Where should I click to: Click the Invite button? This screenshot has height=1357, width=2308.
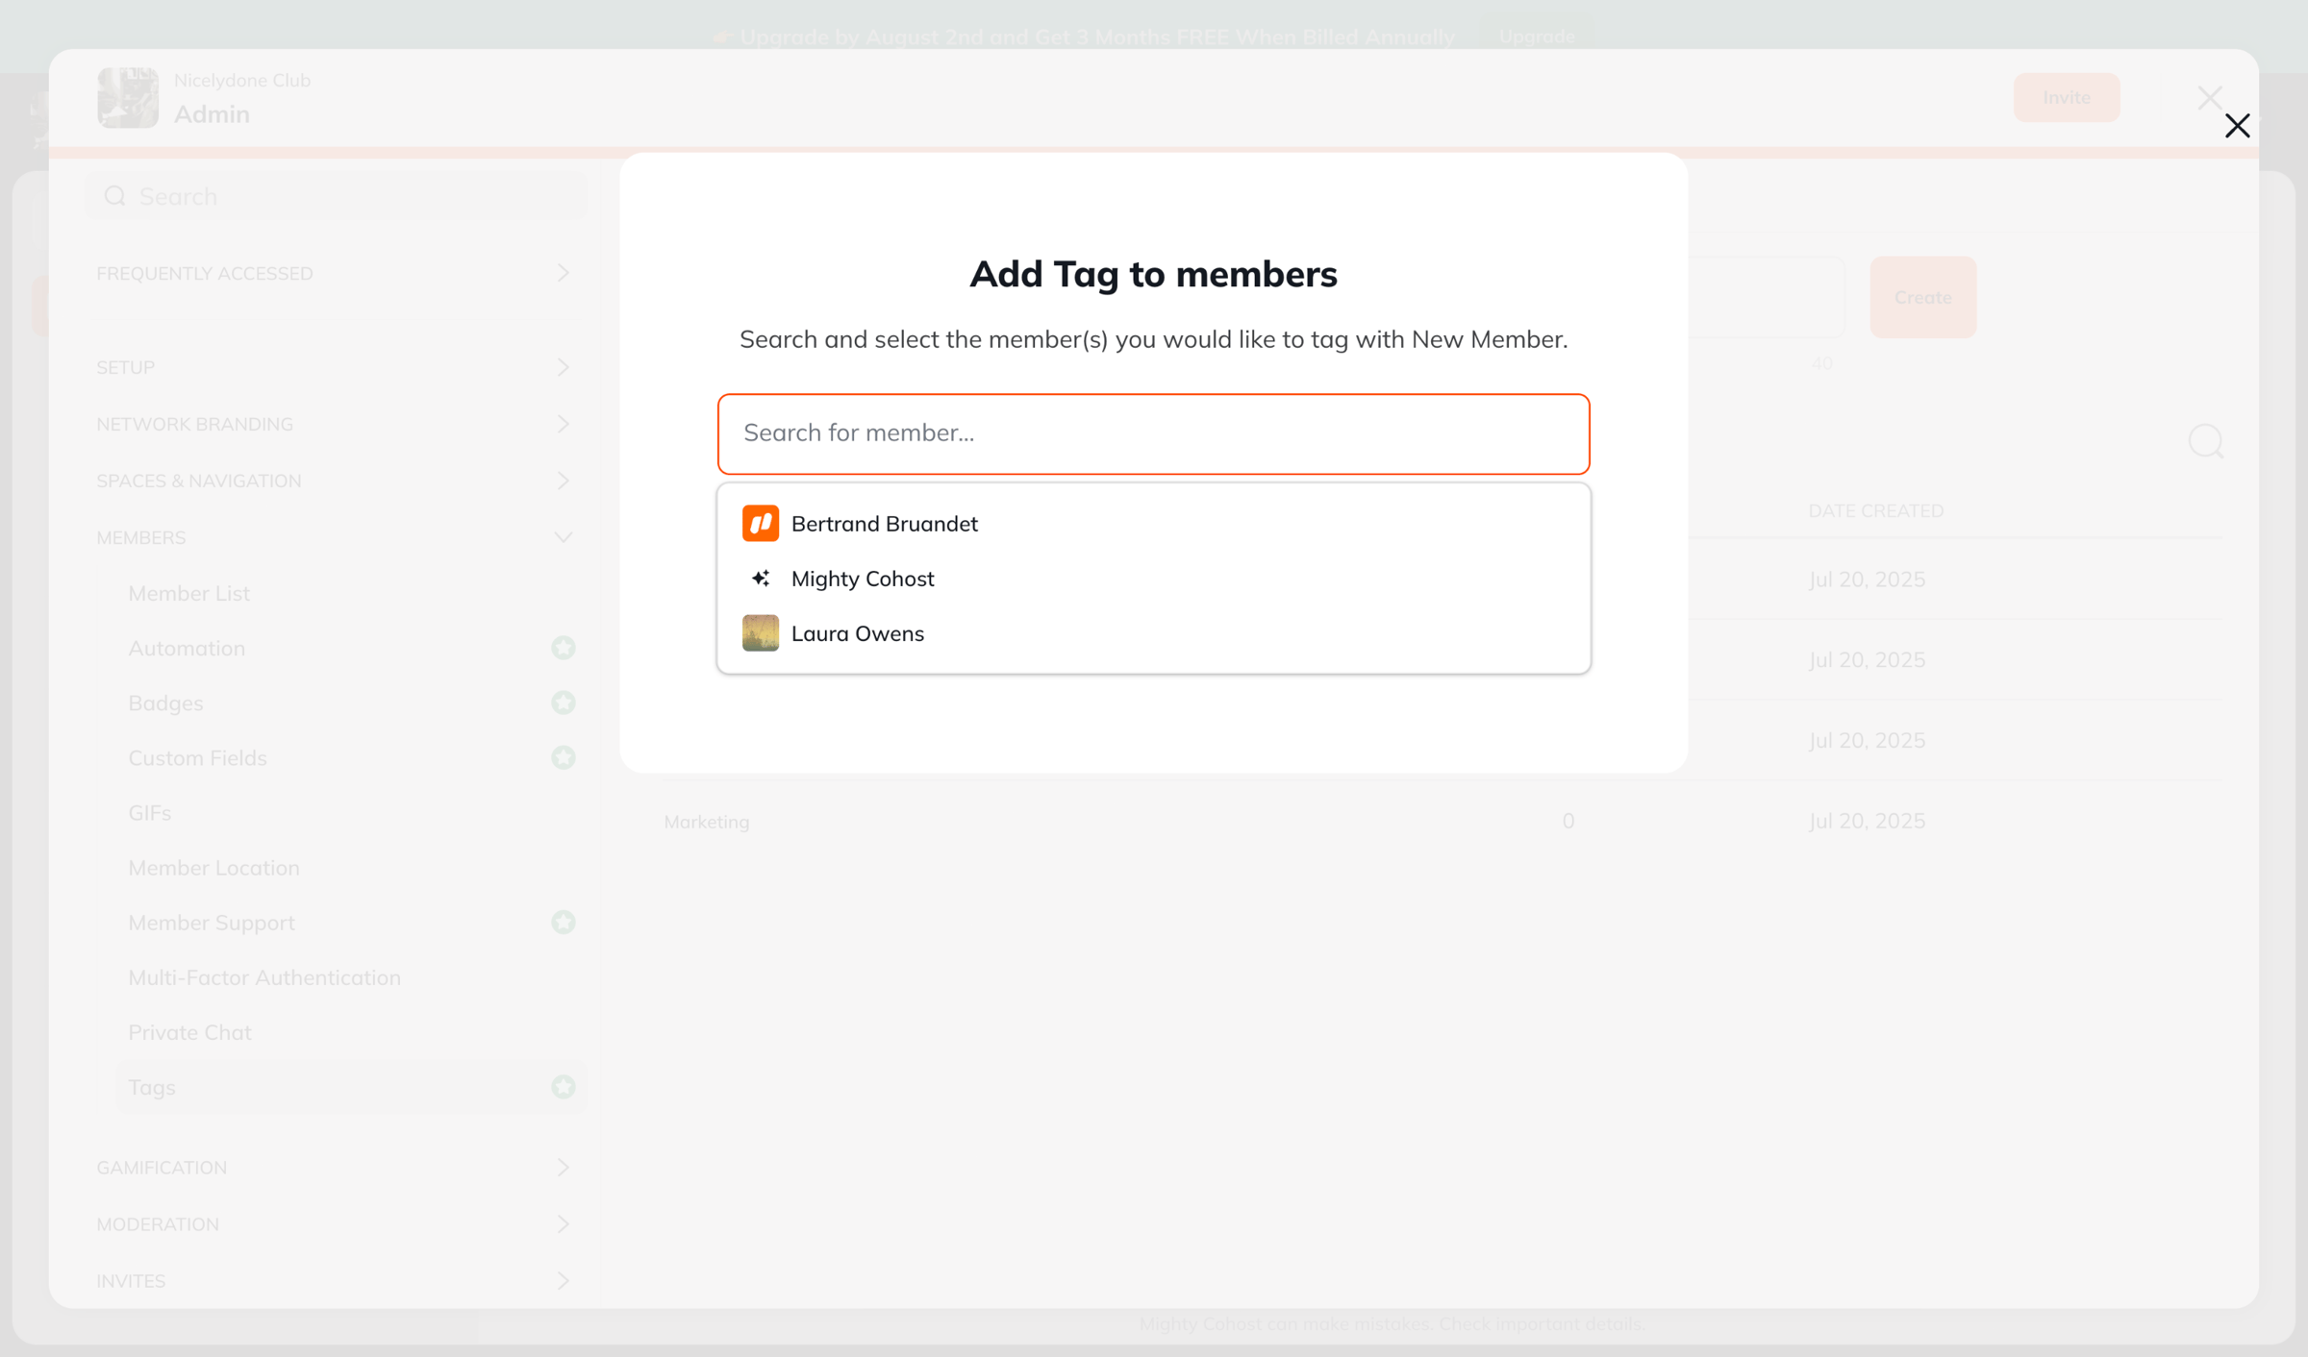[2067, 97]
